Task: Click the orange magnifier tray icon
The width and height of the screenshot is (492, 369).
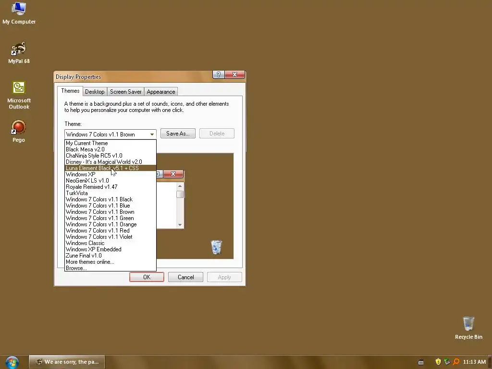Action: click(456, 362)
